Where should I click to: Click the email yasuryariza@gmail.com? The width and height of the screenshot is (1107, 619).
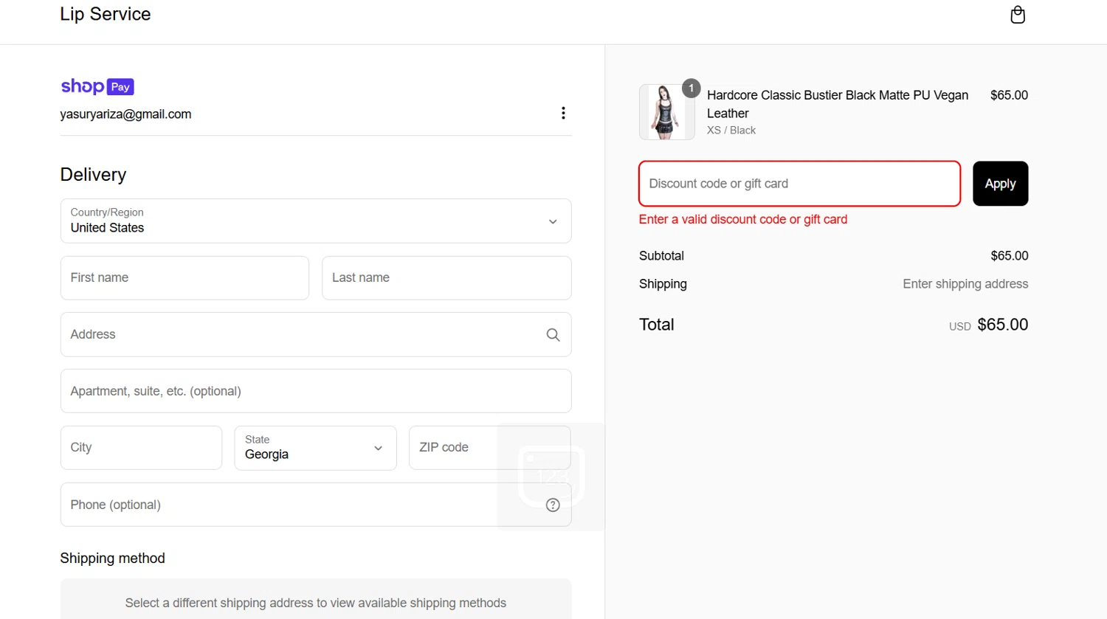click(126, 114)
